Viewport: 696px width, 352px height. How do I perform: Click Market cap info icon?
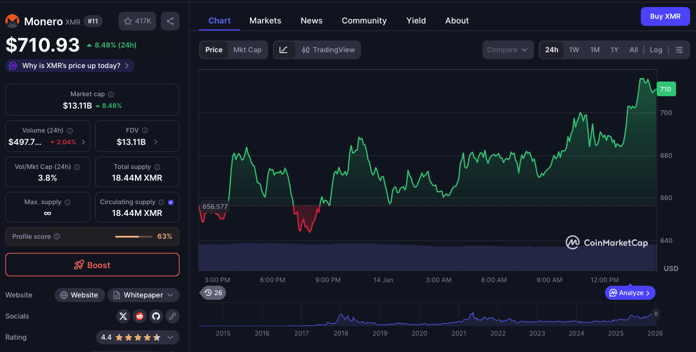111,94
